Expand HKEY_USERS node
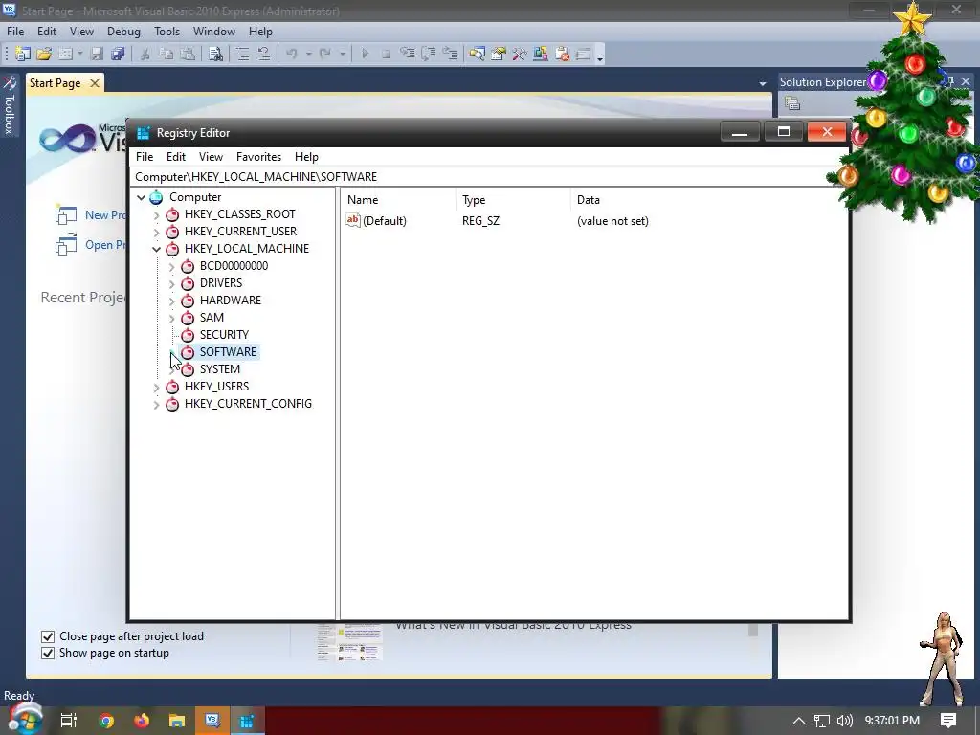 point(156,387)
